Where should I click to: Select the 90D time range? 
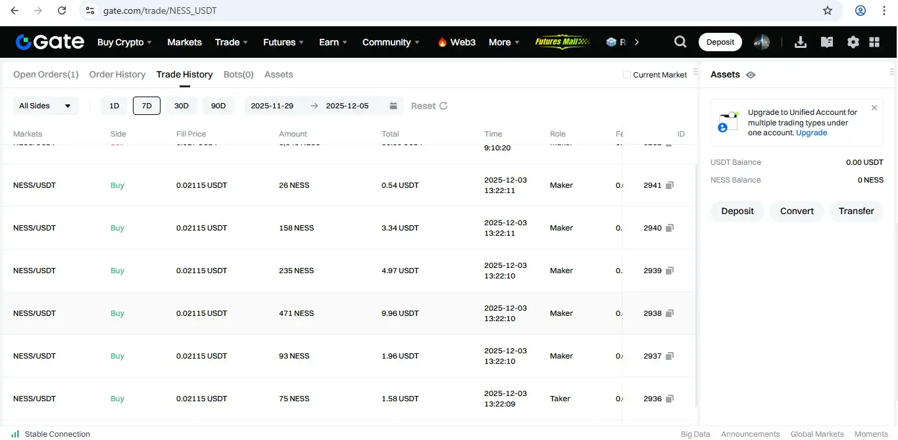[218, 106]
